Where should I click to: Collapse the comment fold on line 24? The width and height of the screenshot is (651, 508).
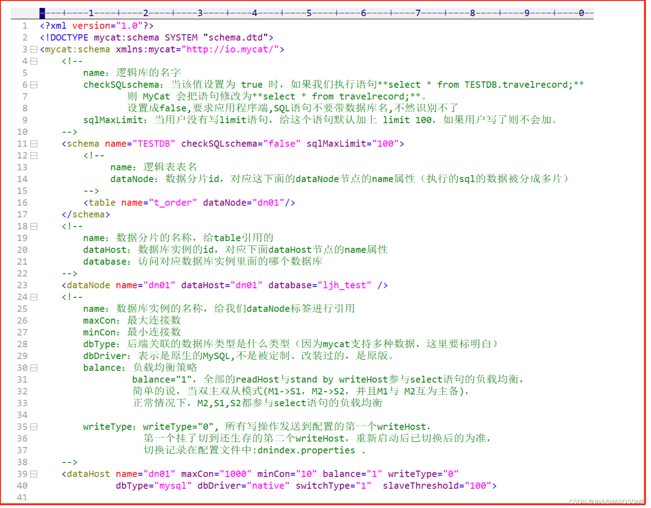34,297
